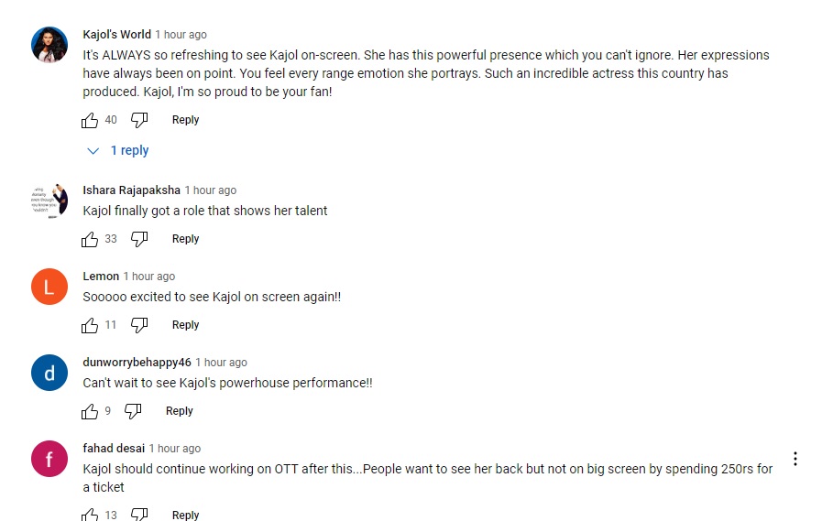Like fahad desai's comment
This screenshot has height=521, width=833.
pos(90,515)
